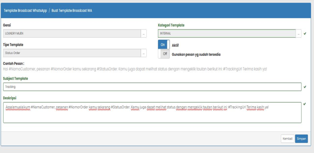The image size is (314, 153).
Task: Open the Tipe Template ellipsis button
Action: point(144,53)
